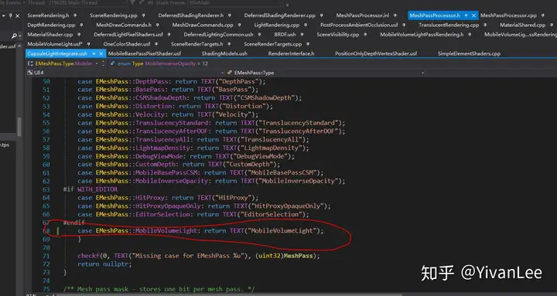This screenshot has height=296, width=557.
Task: Click line number 68 in the margin
Action: coord(46,231)
